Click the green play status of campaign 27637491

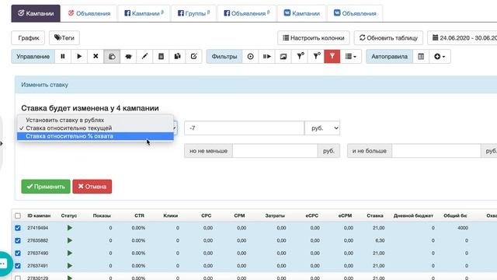70,266
